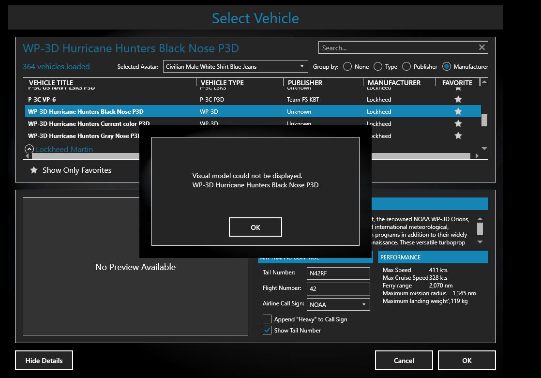Image resolution: width=541 pixels, height=378 pixels.
Task: Select Group by Type radio button
Action: (x=378, y=67)
